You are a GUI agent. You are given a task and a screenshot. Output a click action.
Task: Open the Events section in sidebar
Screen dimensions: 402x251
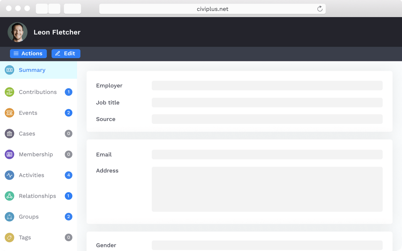(28, 113)
